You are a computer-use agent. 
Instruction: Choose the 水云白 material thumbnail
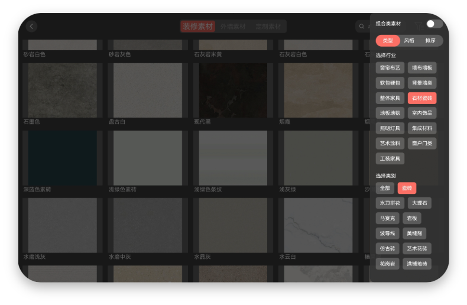click(x=318, y=225)
